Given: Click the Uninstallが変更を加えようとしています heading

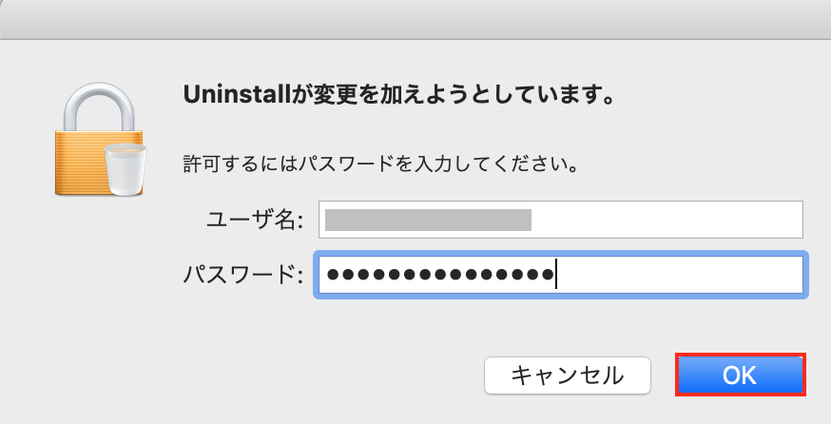Looking at the screenshot, I should [x=398, y=95].
